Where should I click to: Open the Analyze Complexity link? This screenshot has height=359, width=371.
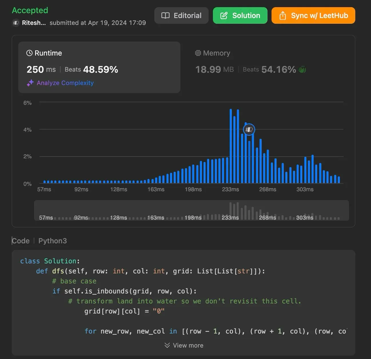[65, 83]
